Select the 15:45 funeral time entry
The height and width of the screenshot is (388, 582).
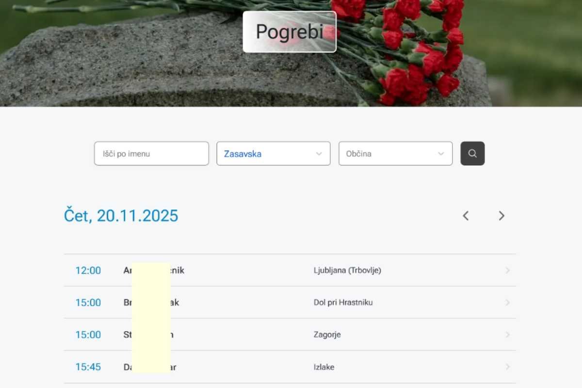[88, 367]
